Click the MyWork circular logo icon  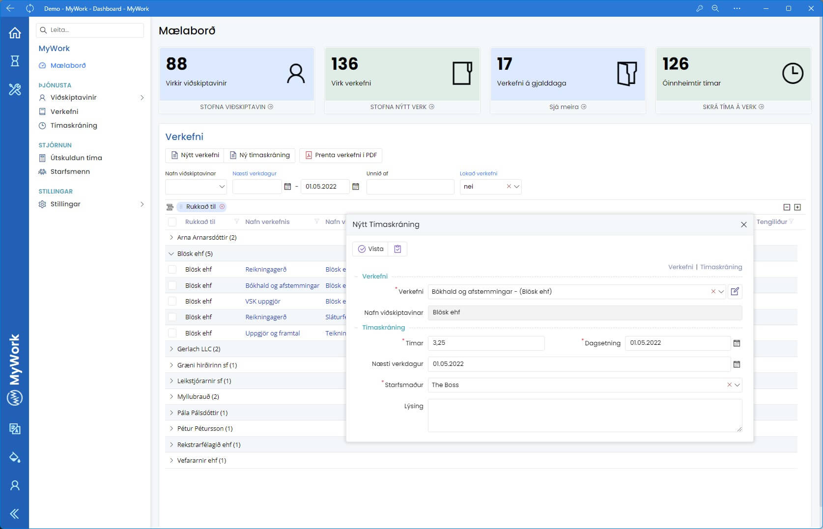pyautogui.click(x=15, y=398)
